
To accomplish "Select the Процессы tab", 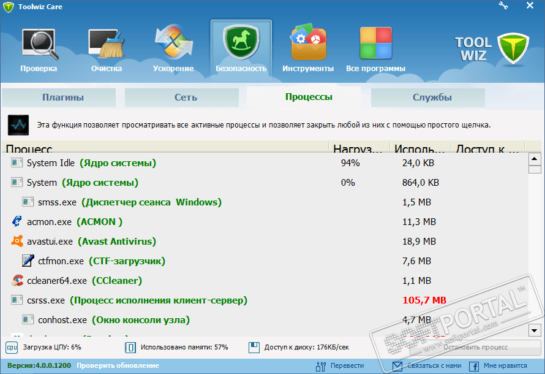I will [x=304, y=97].
